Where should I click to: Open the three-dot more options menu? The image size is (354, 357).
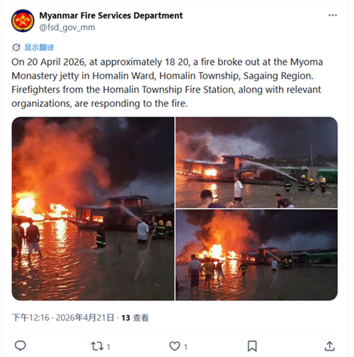333,15
